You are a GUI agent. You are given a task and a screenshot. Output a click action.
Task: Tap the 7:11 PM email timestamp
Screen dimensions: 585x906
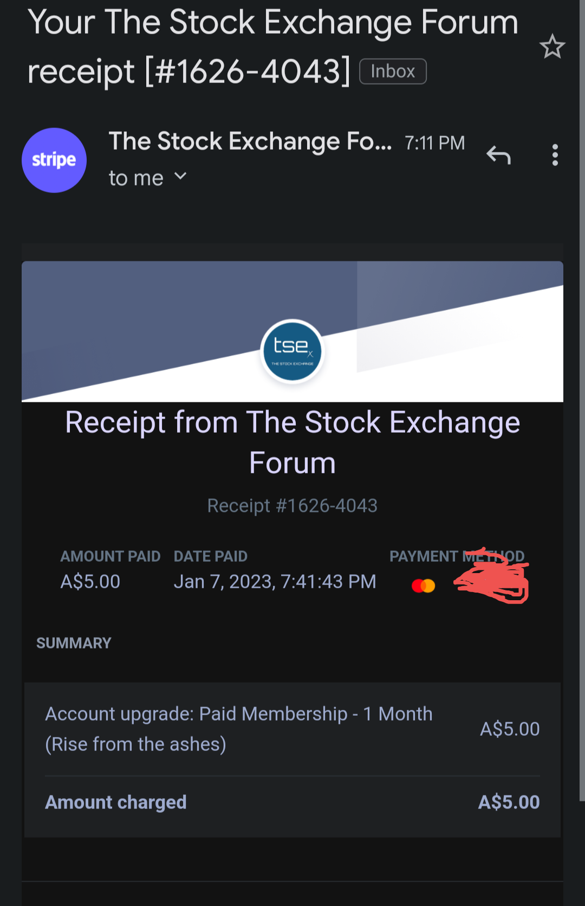tap(434, 143)
